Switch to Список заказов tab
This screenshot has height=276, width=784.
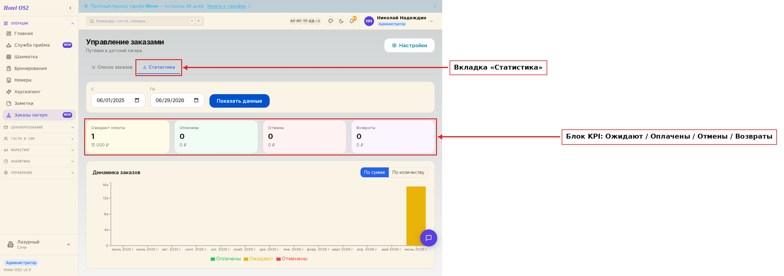pyautogui.click(x=112, y=67)
